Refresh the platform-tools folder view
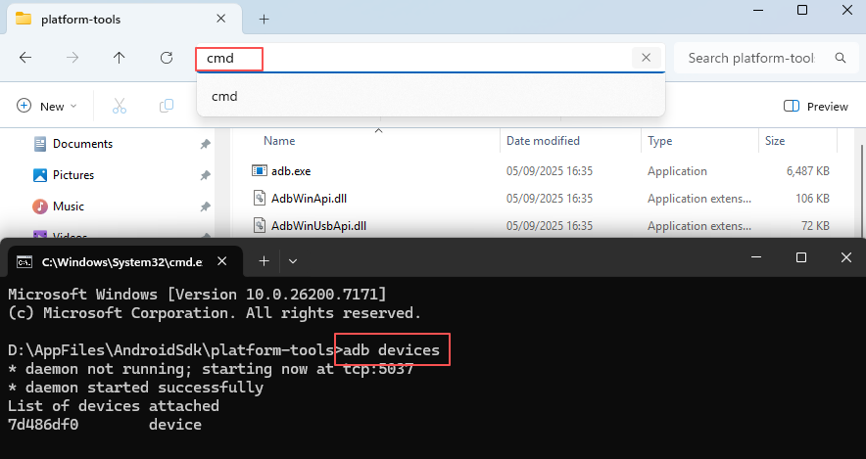Viewport: 866px width, 459px height. [167, 58]
